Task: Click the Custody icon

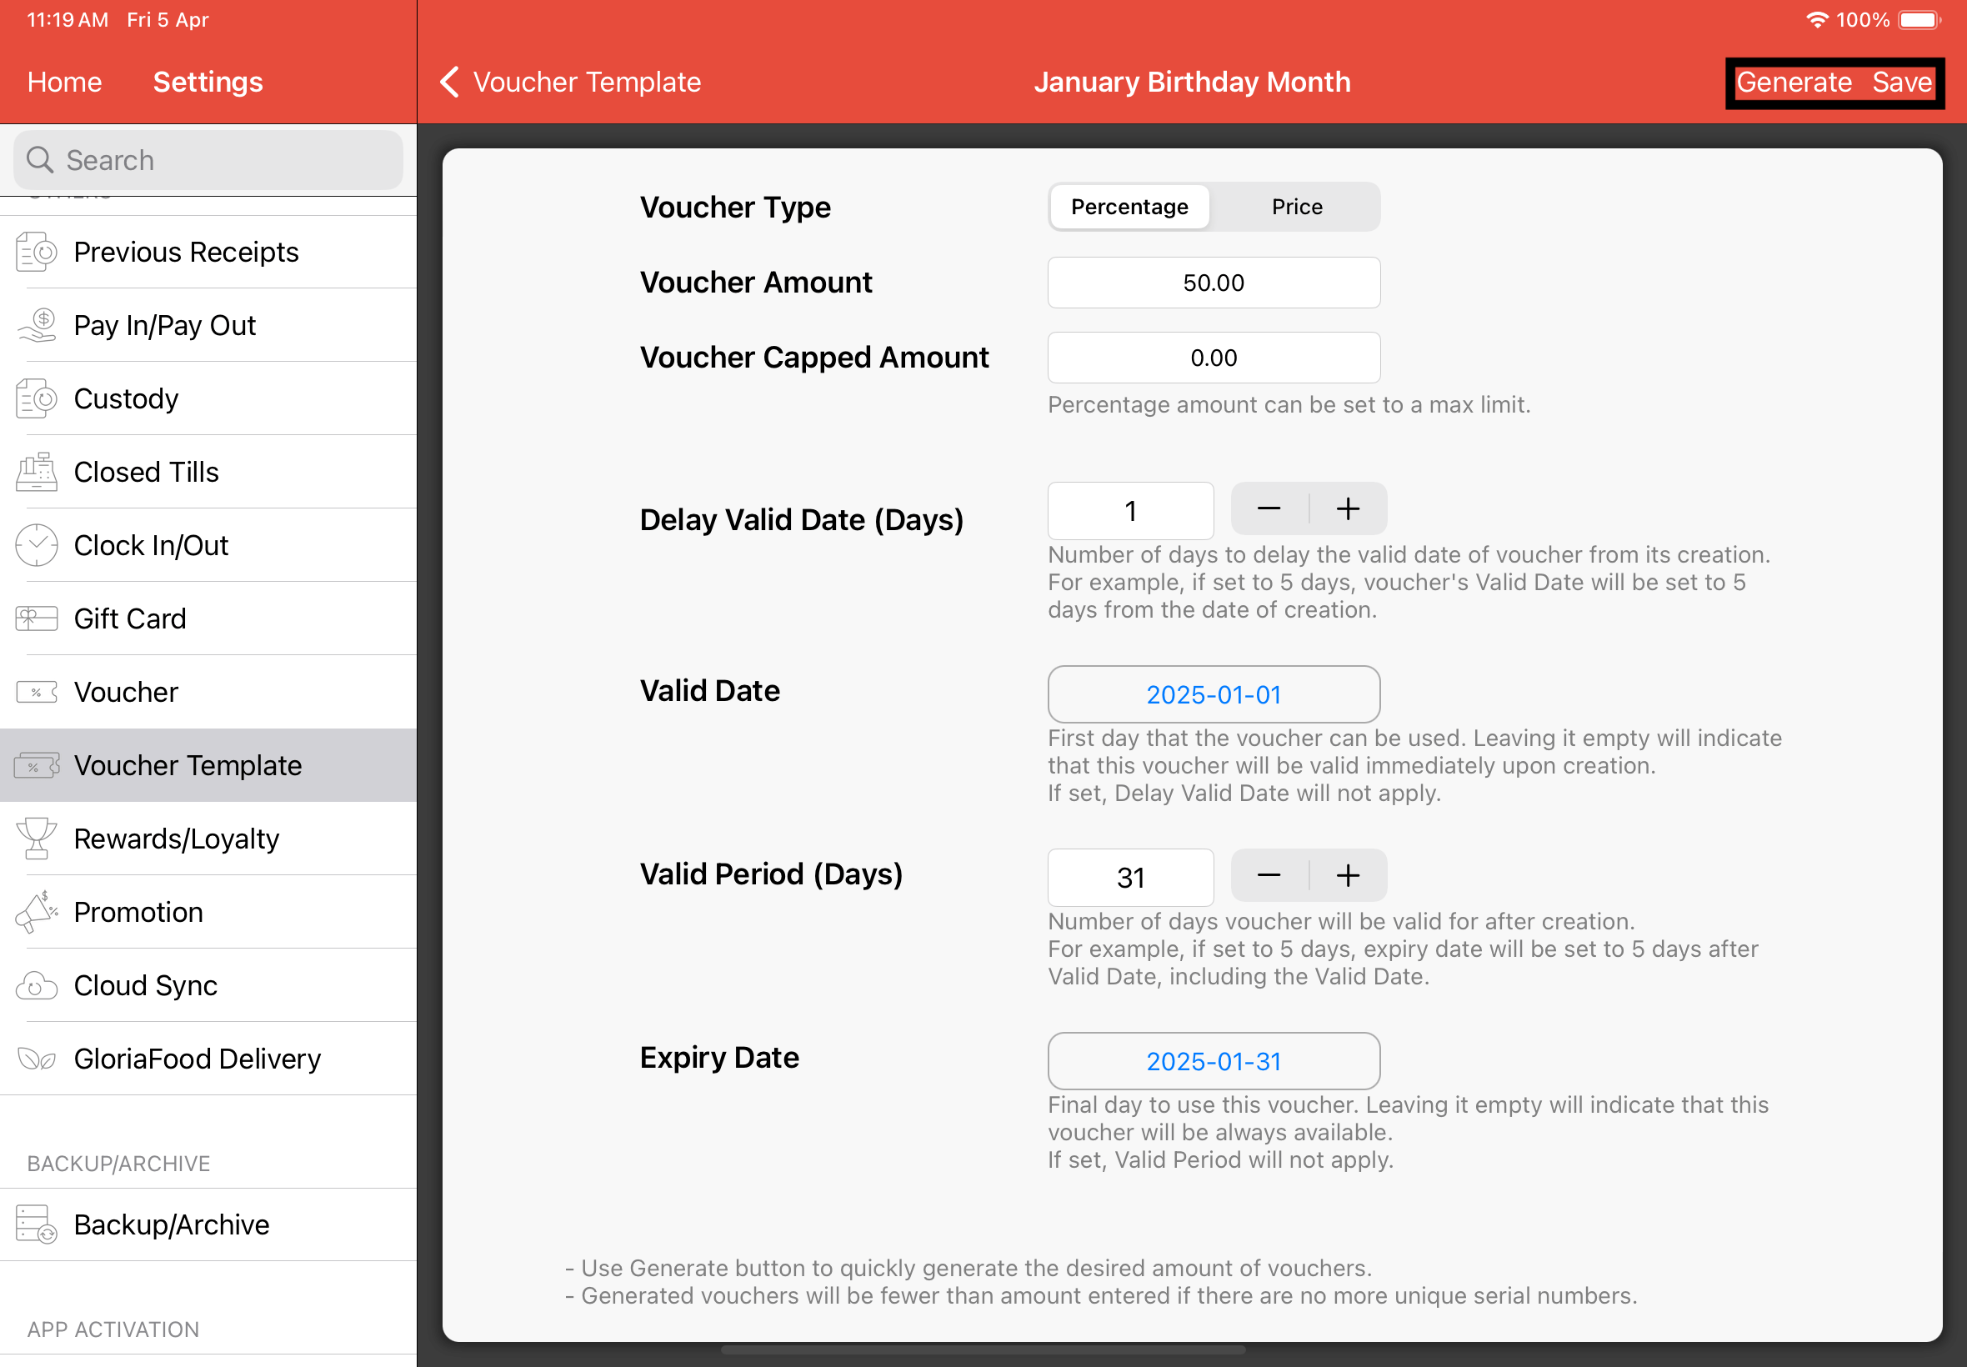Action: click(x=34, y=398)
